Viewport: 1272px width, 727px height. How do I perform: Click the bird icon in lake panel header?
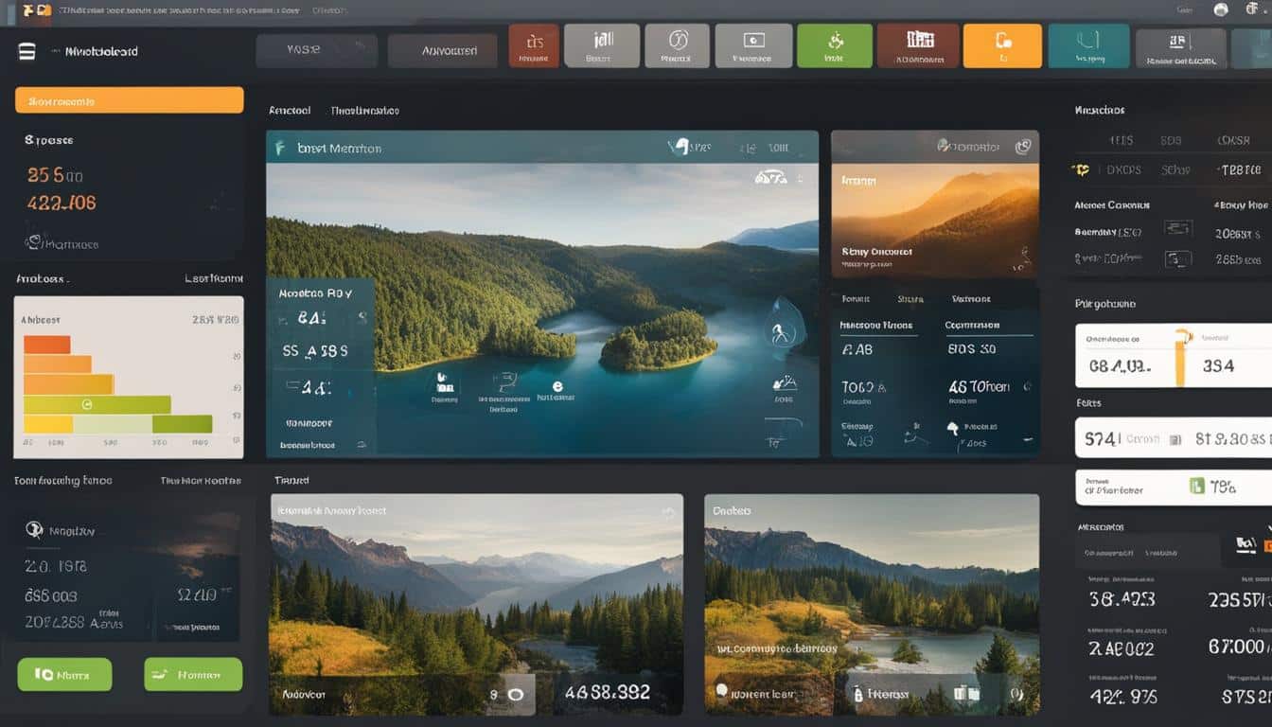(678, 147)
